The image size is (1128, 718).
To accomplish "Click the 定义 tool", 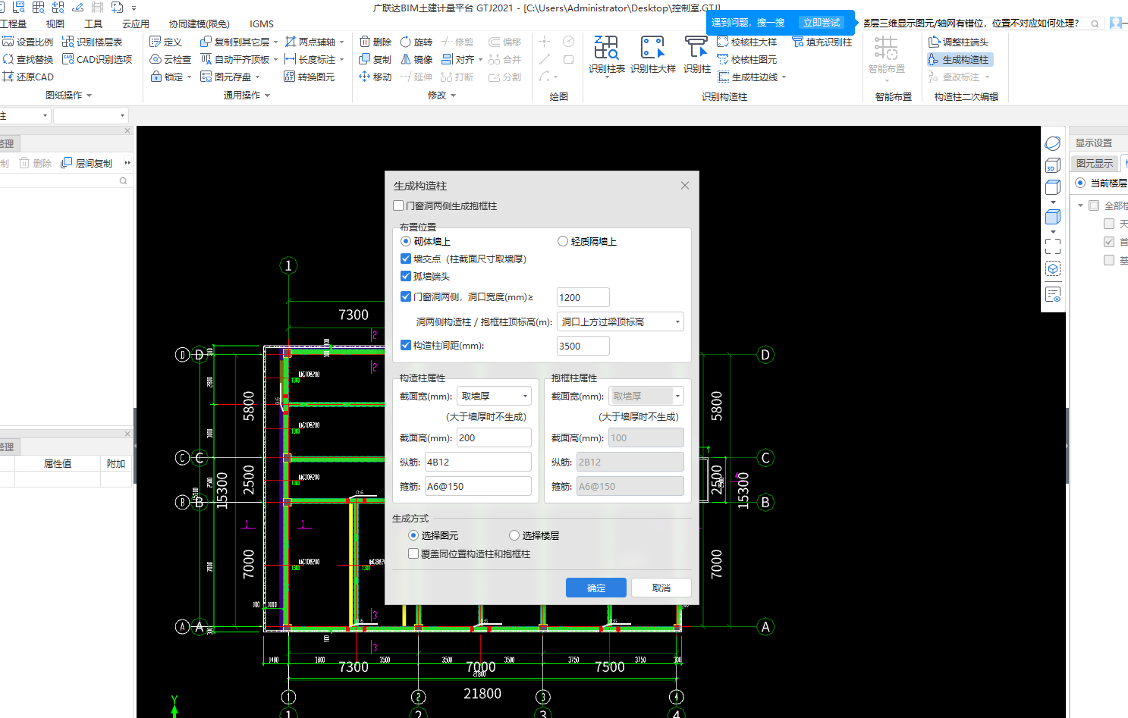I will (x=166, y=42).
